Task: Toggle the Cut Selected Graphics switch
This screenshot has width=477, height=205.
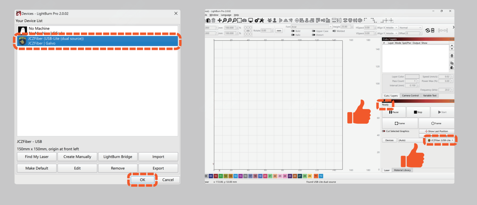Action: [x=384, y=131]
